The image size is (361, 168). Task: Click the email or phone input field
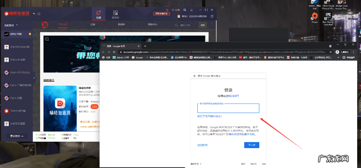pos(228,108)
